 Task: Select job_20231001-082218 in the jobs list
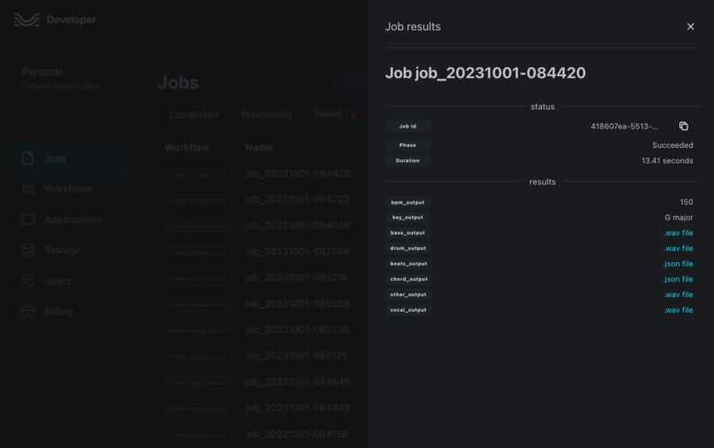[x=297, y=277]
